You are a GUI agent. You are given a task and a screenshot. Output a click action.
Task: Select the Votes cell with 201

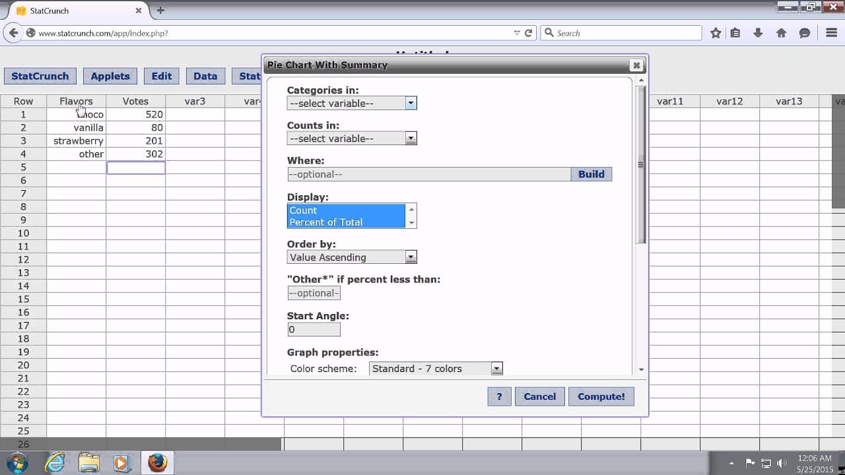(x=135, y=141)
